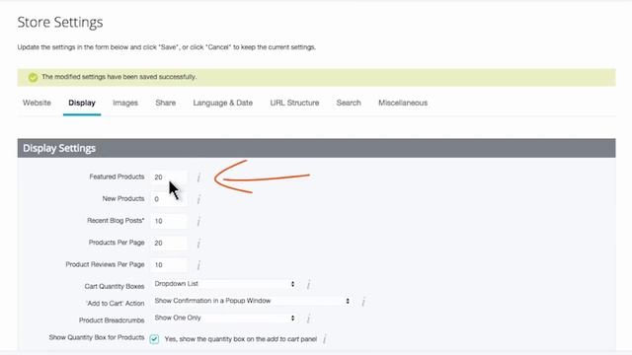This screenshot has width=632, height=355.
Task: Open info icon beside Recent Blog Posts
Action: click(198, 221)
